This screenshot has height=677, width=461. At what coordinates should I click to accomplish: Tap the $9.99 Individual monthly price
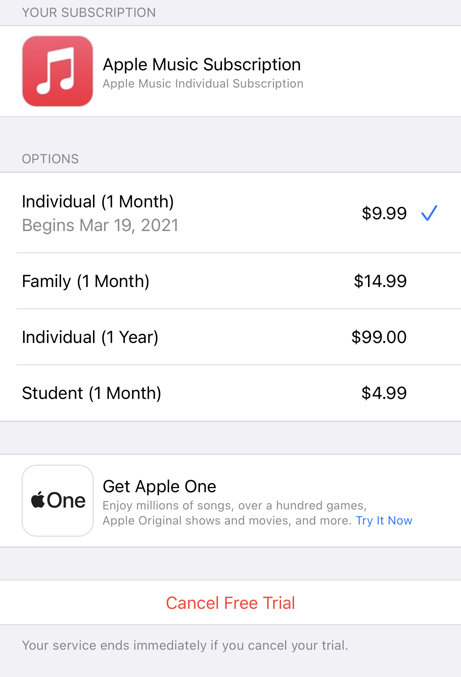pyautogui.click(x=384, y=213)
